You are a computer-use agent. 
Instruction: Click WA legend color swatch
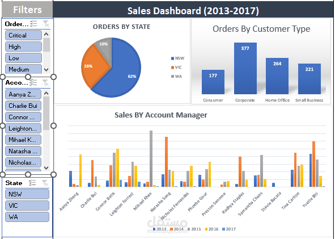point(172,77)
